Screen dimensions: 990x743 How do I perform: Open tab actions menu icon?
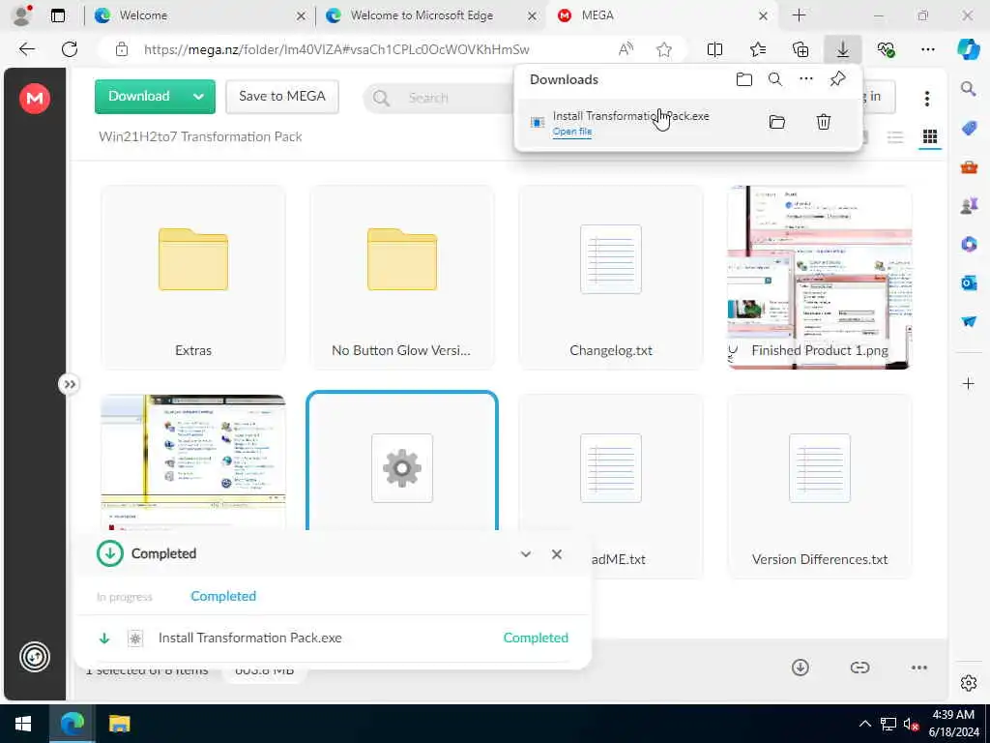click(x=57, y=15)
